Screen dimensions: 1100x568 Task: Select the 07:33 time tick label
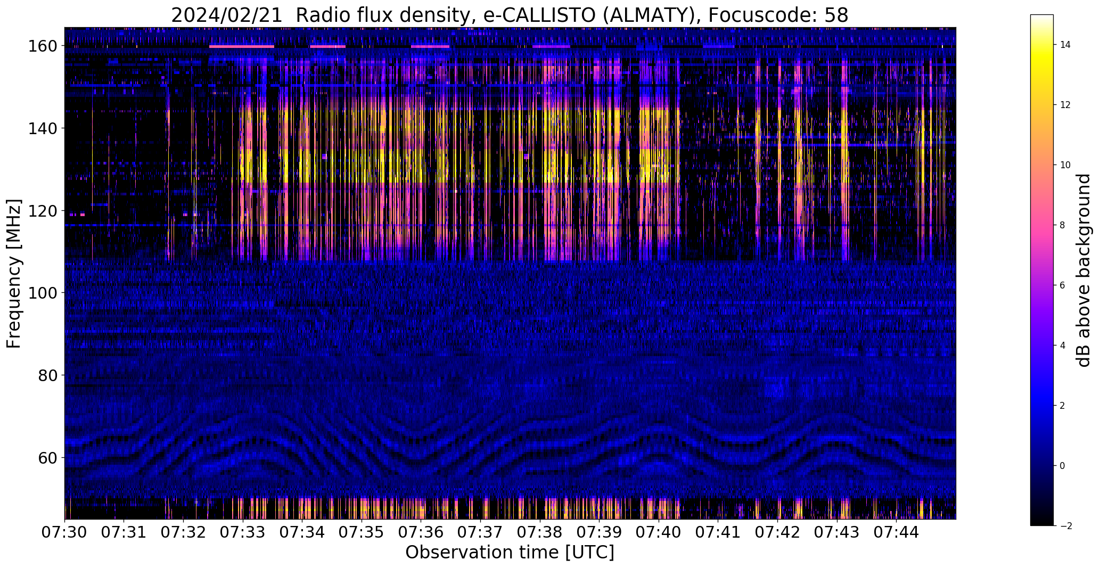243,532
